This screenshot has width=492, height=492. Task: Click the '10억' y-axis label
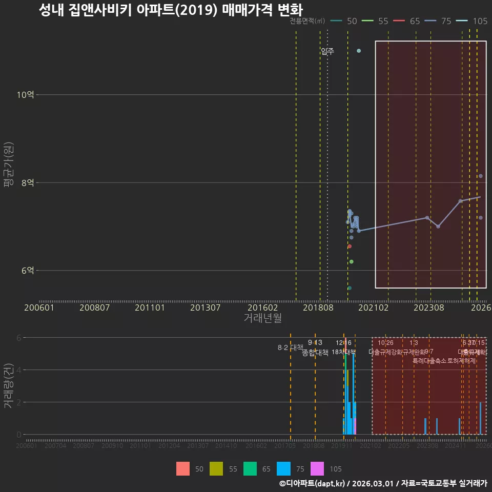click(x=26, y=95)
